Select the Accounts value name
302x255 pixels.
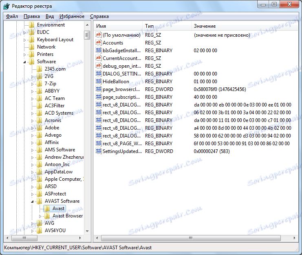coord(113,42)
